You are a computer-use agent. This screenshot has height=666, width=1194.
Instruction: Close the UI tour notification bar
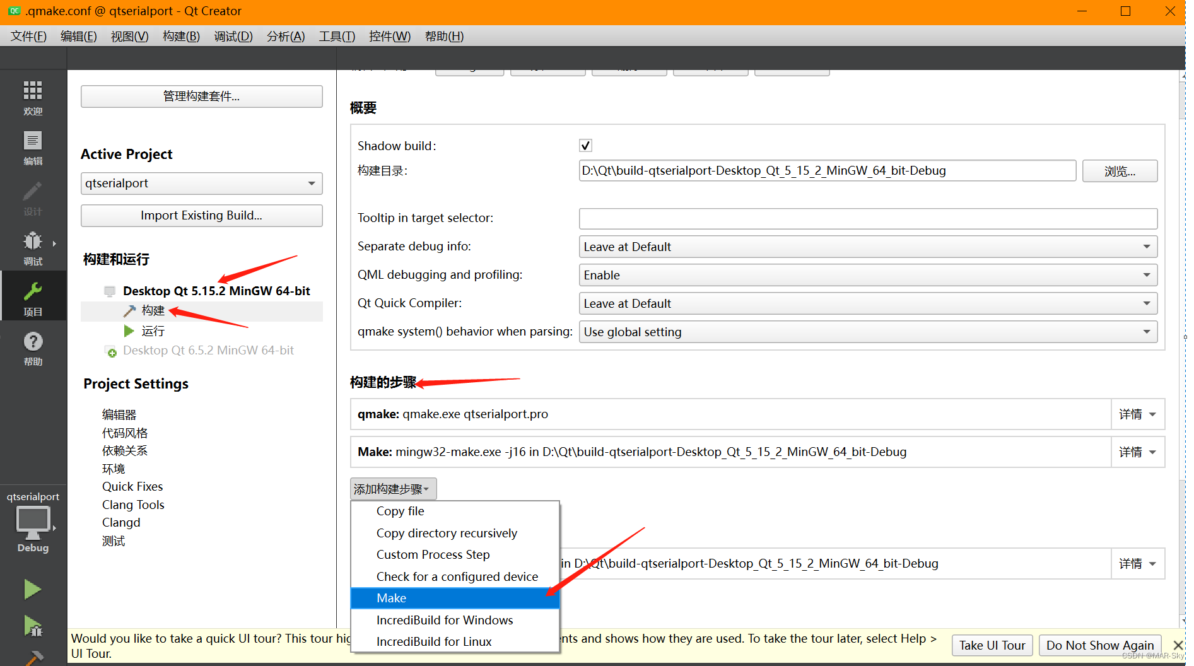click(x=1178, y=645)
